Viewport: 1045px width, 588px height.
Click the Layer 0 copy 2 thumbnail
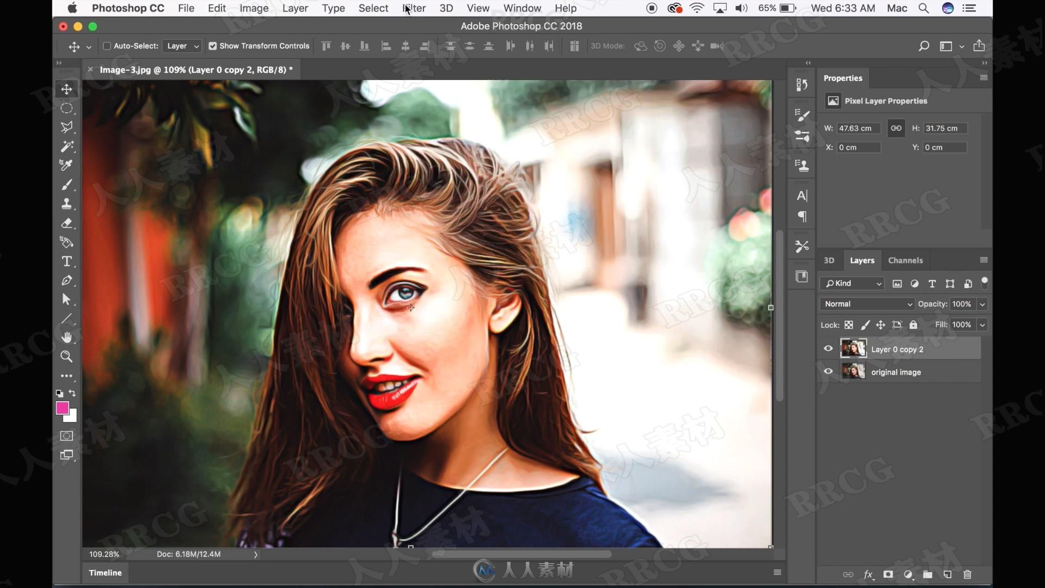pos(853,348)
